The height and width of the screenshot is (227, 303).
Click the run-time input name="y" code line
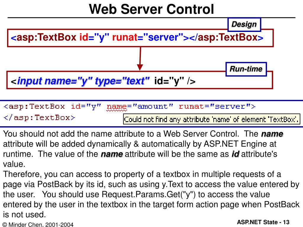coord(103,81)
